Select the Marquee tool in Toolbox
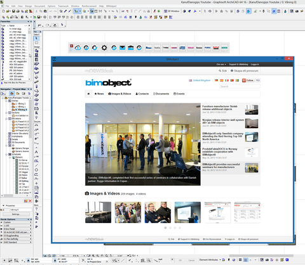This screenshot has width=305, height=265. point(36,42)
